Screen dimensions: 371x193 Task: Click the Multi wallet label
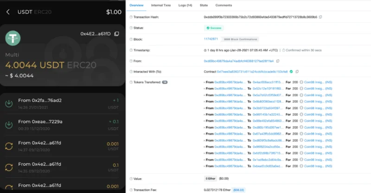[x=12, y=55]
